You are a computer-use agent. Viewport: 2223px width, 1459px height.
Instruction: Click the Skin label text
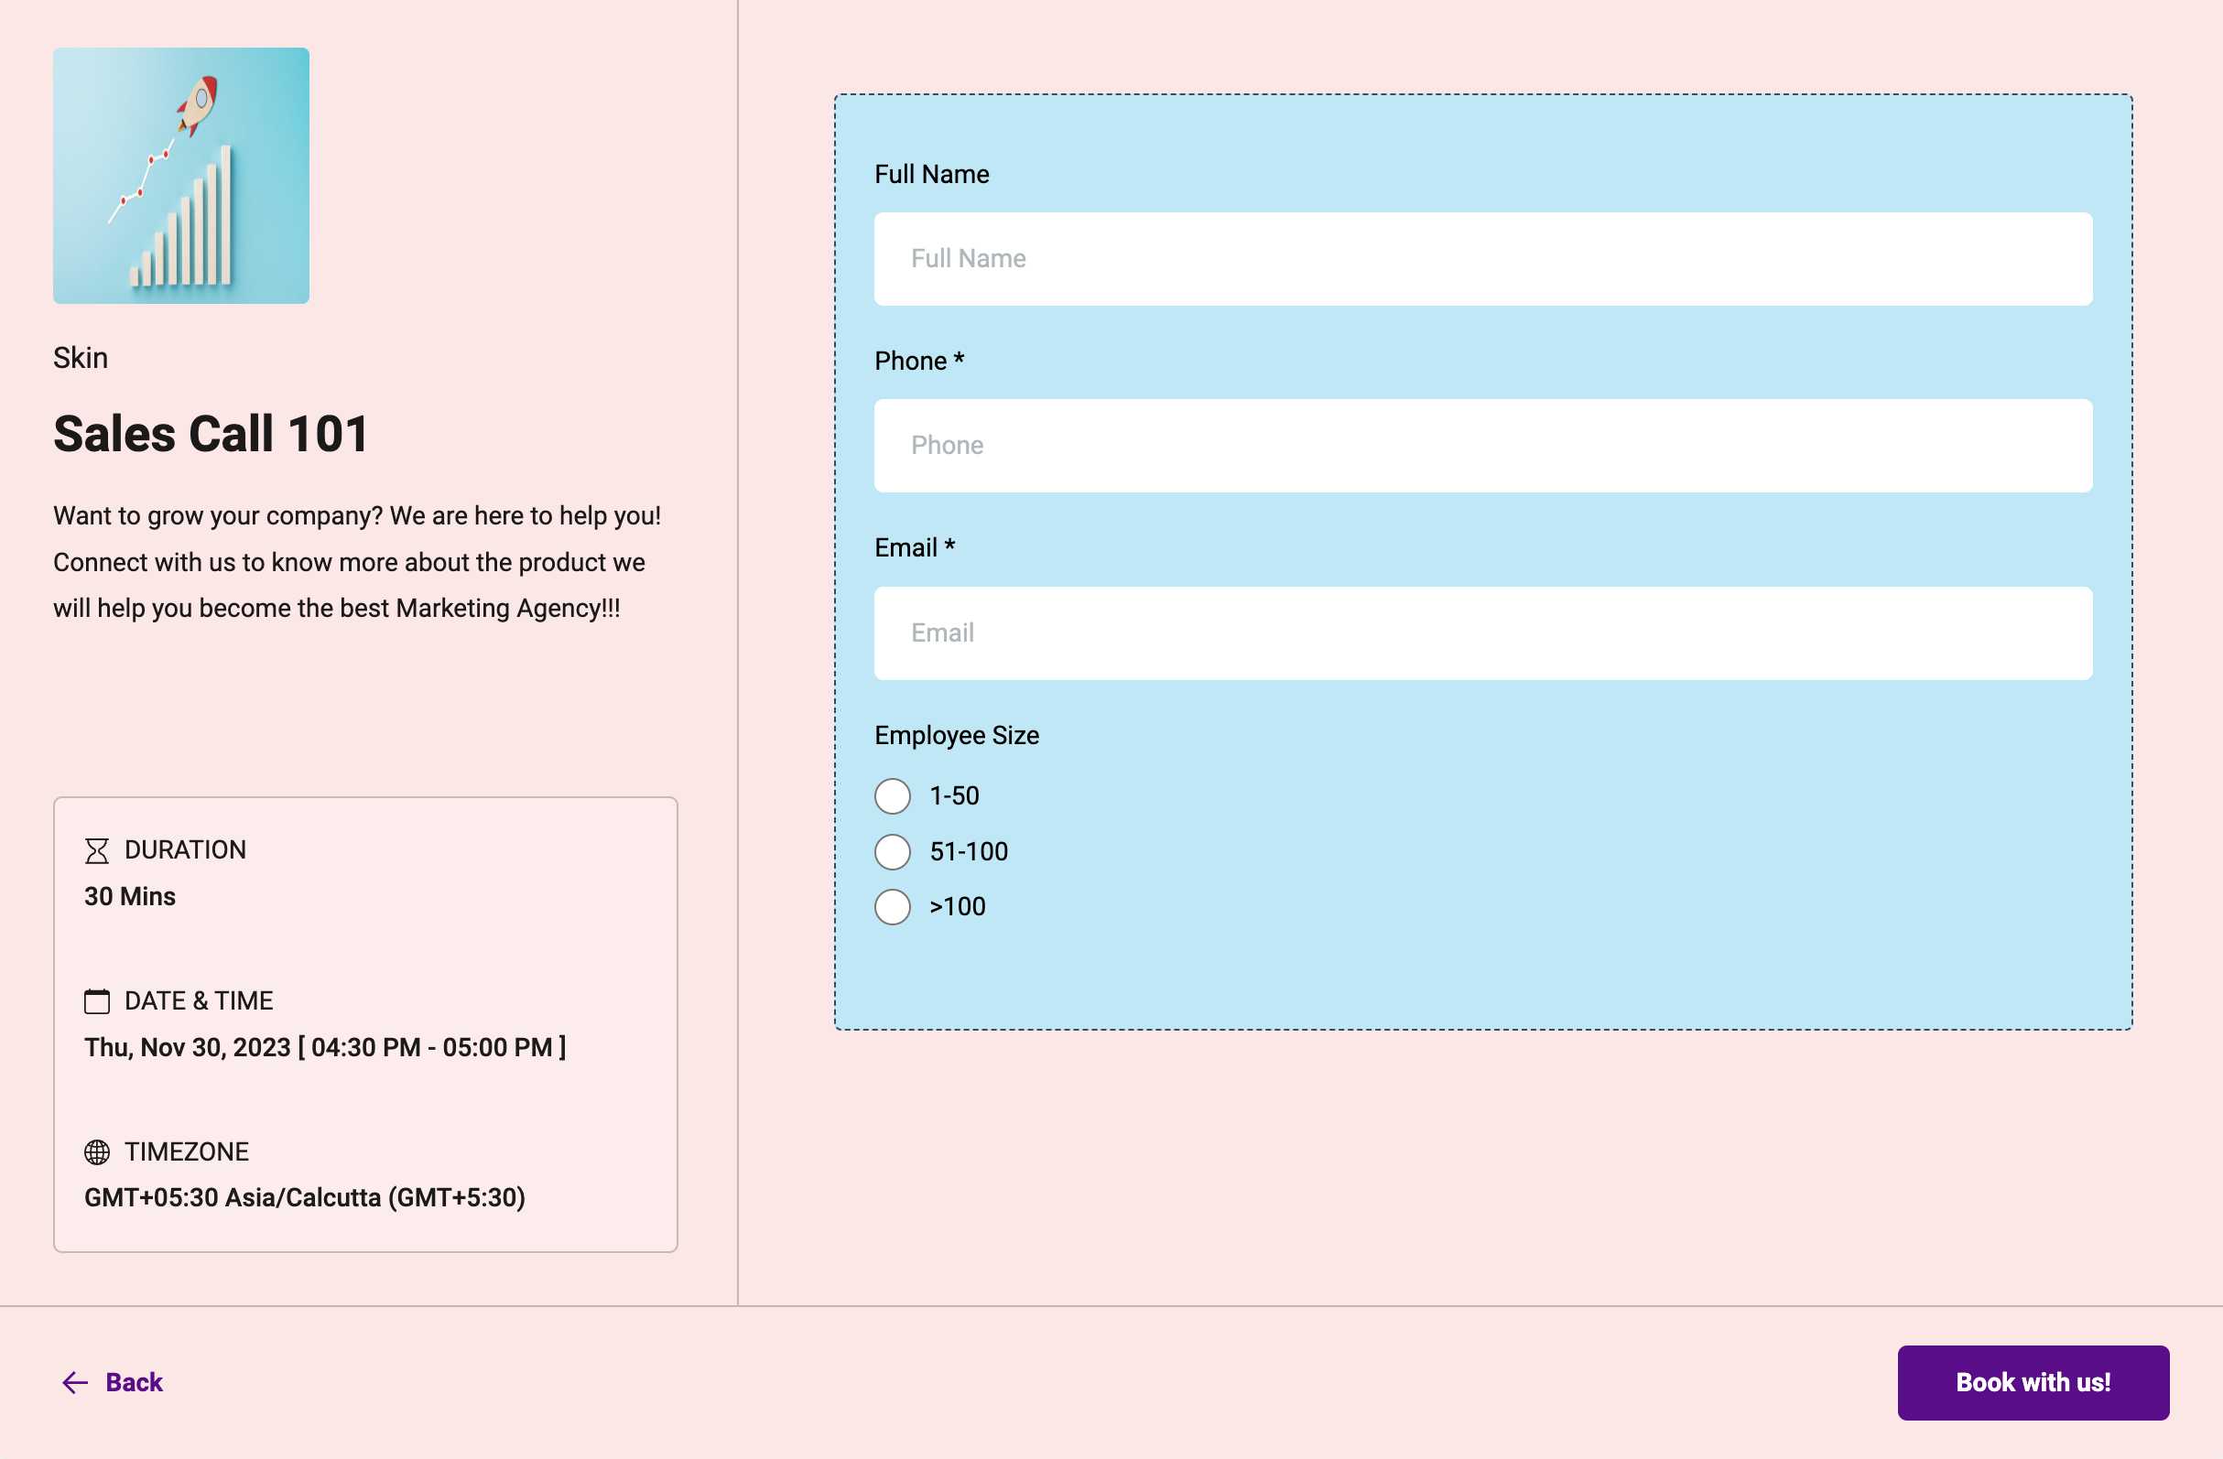(x=81, y=358)
